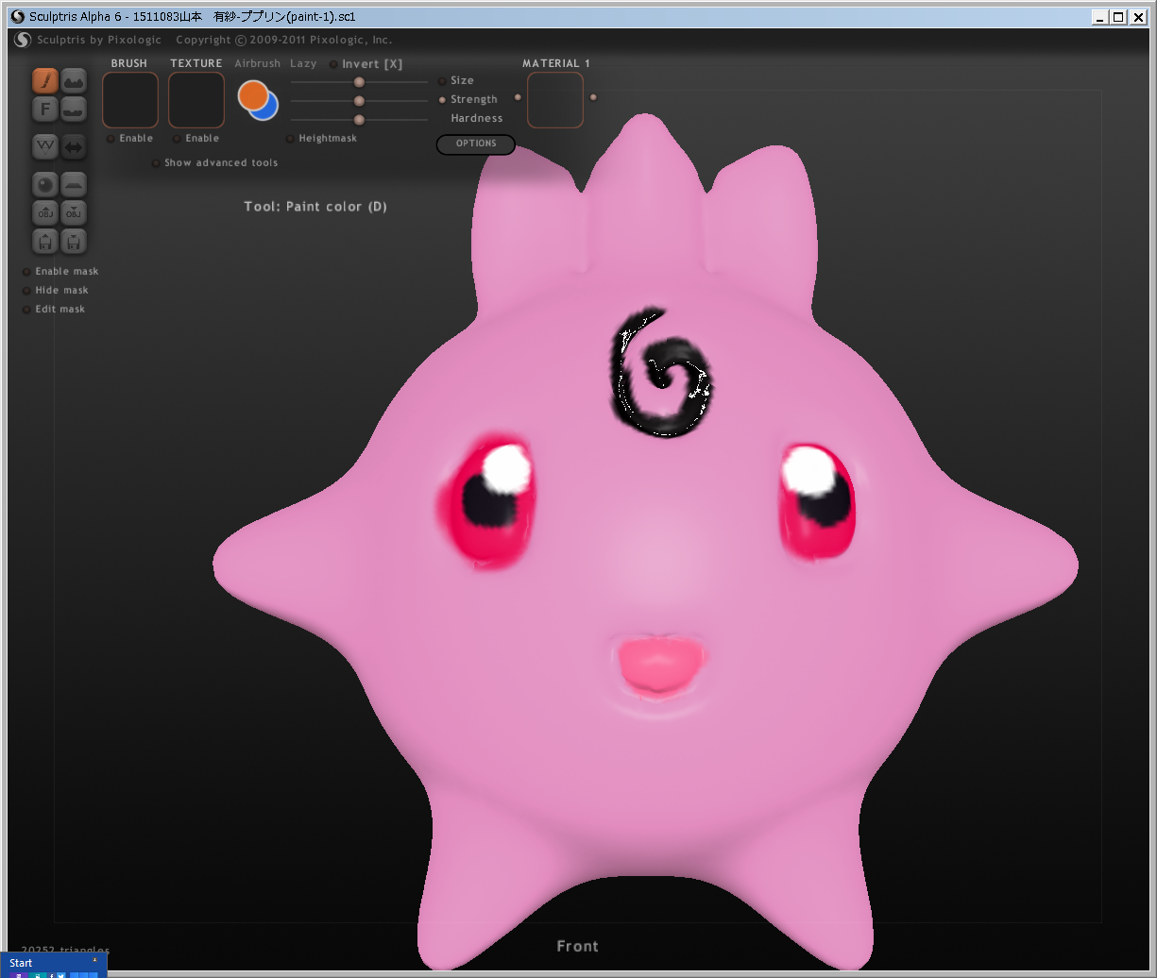Open the OPTIONS button
The image size is (1157, 978).
pyautogui.click(x=476, y=144)
